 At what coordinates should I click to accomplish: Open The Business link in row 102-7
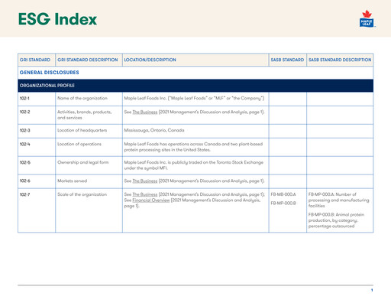coord(145,194)
